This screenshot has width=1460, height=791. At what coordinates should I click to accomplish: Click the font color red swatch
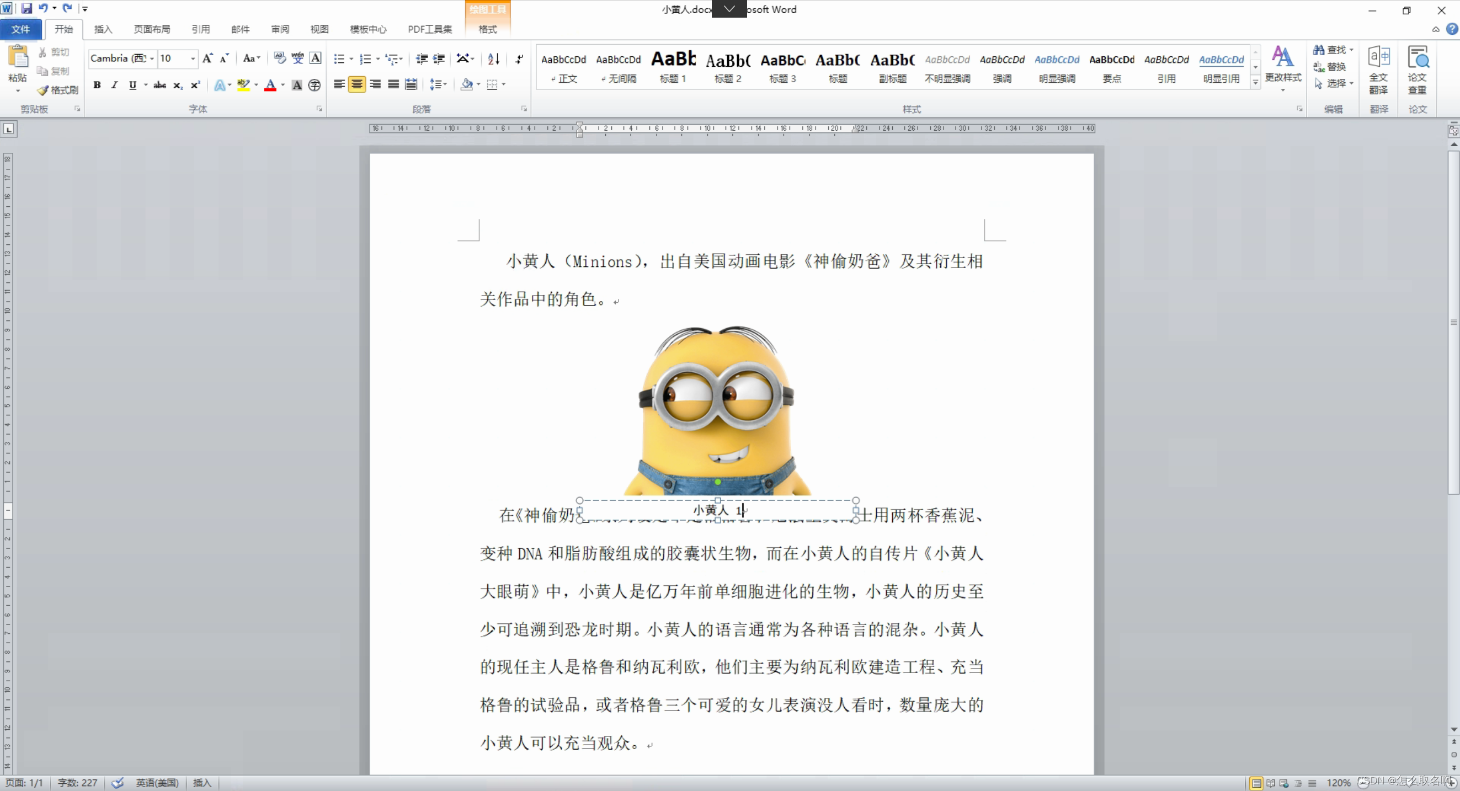click(x=270, y=85)
